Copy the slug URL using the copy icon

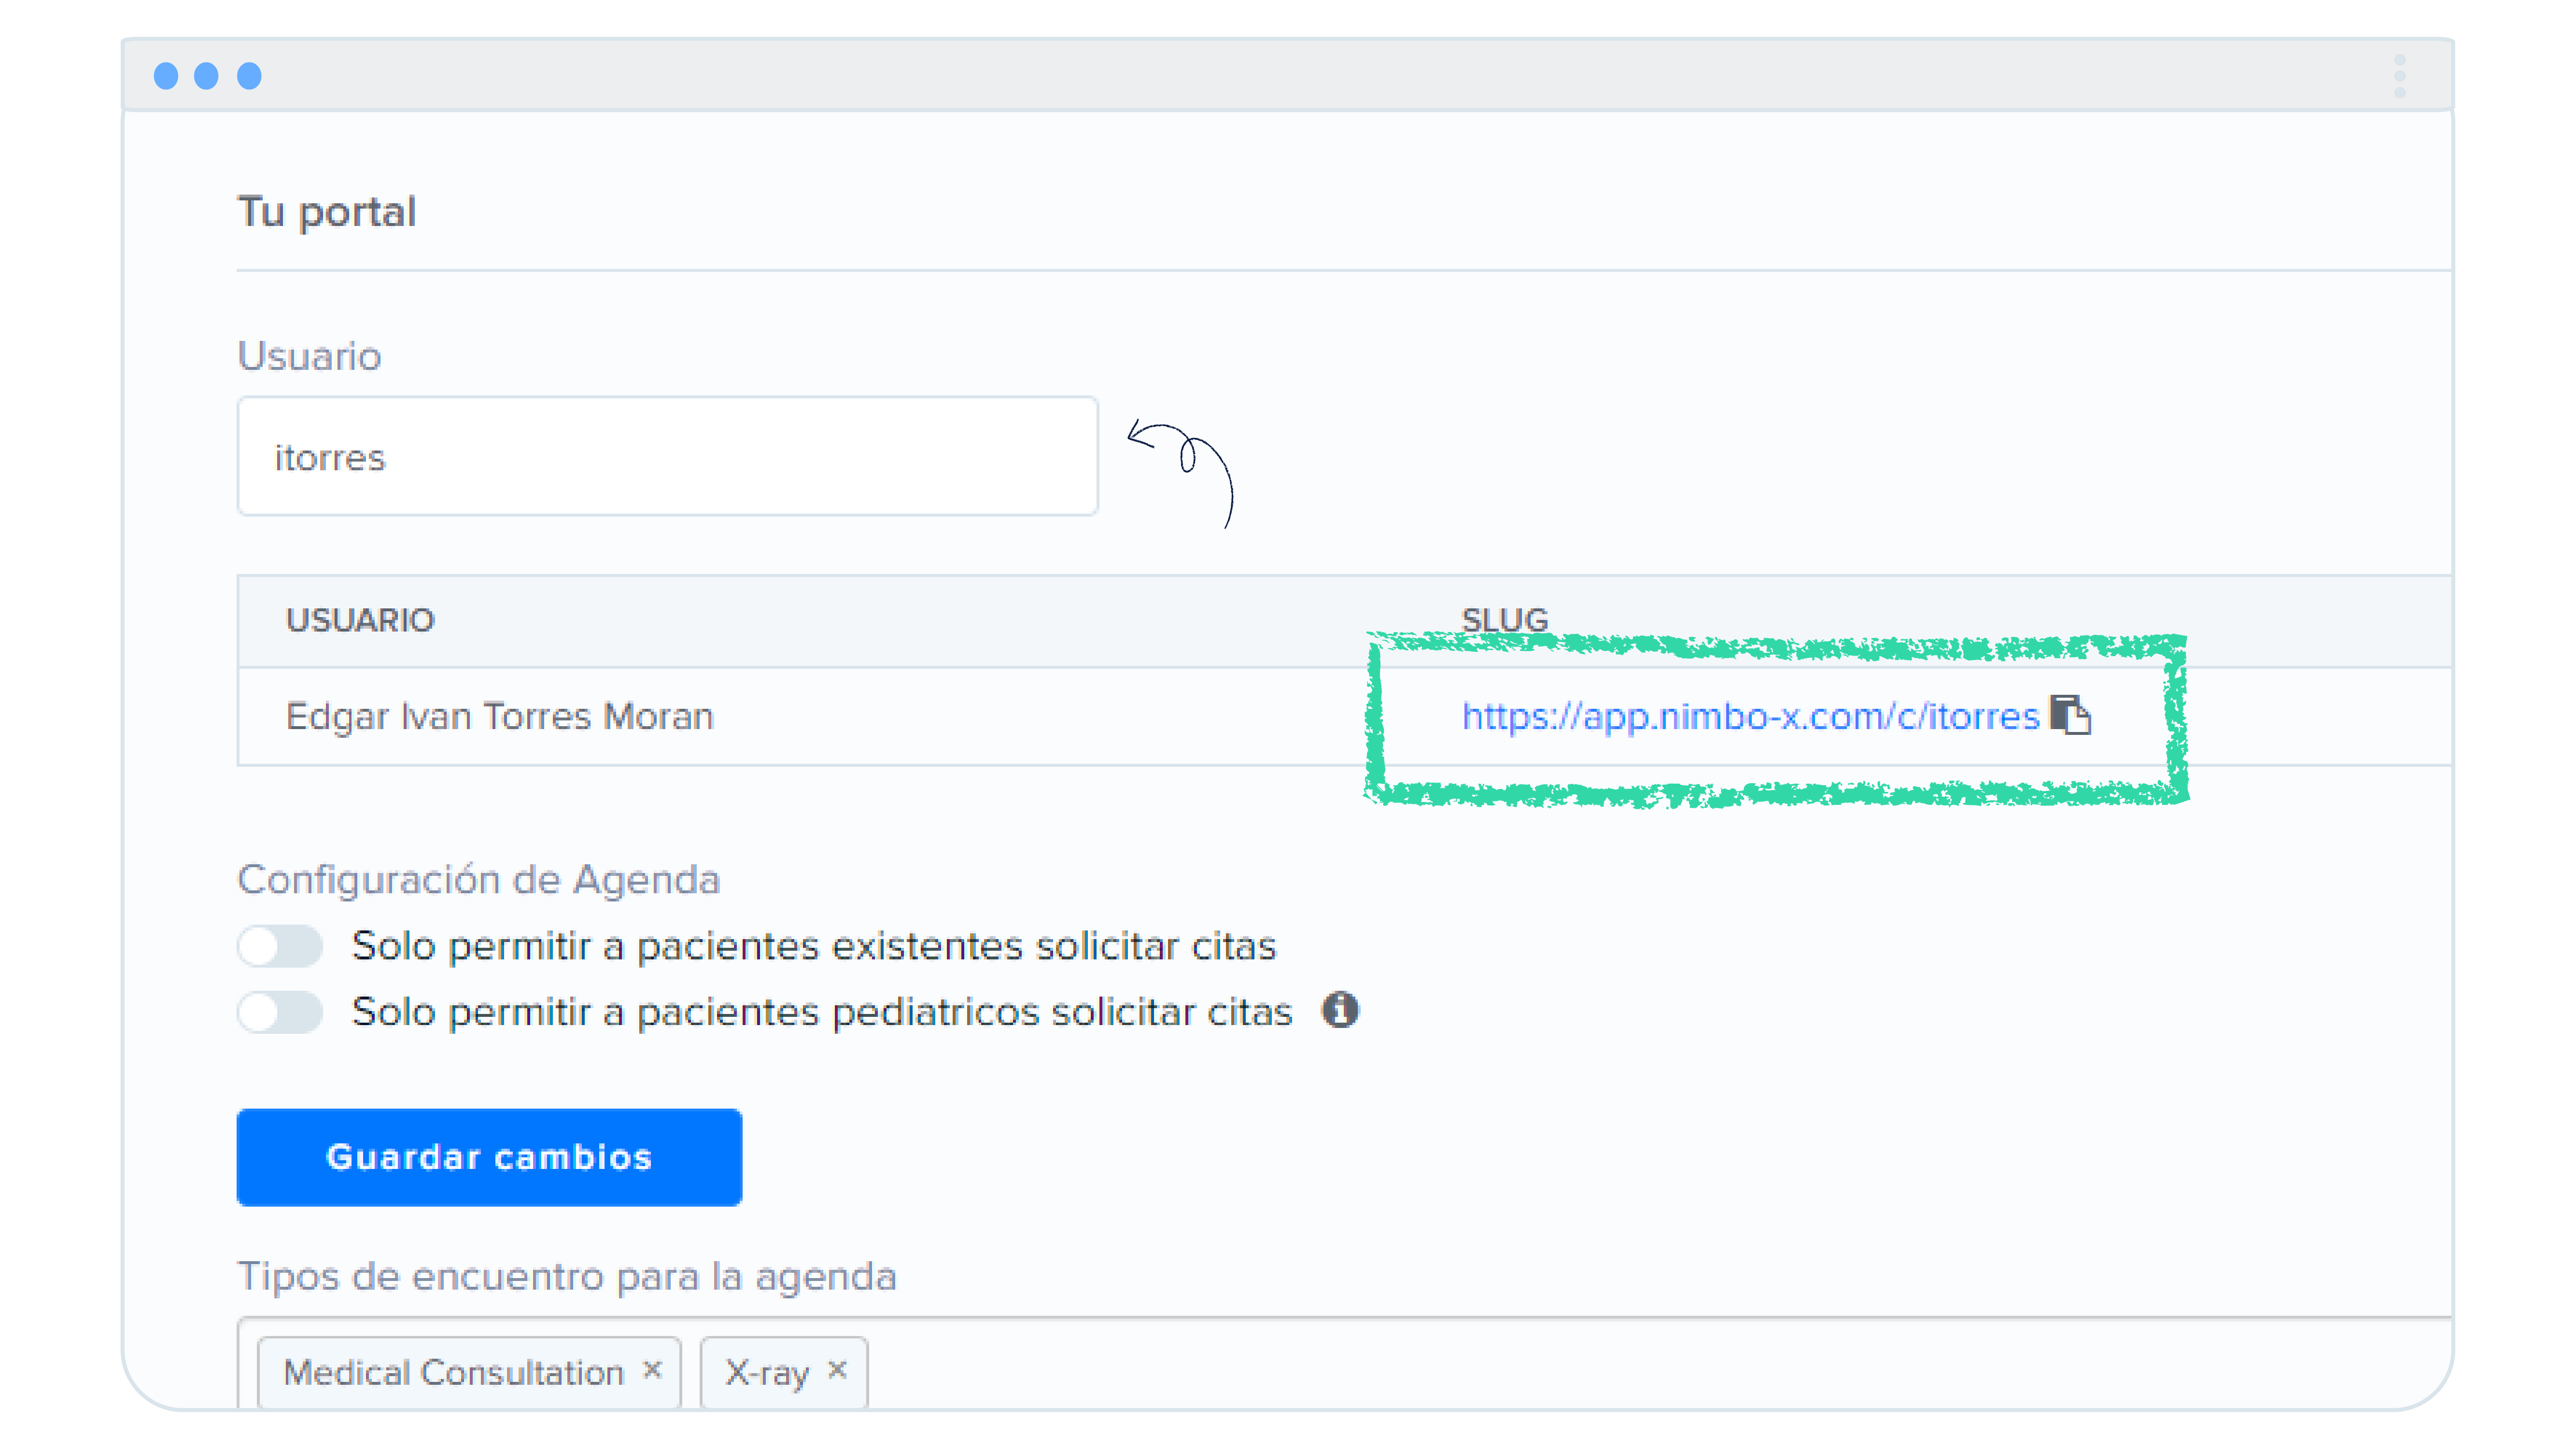coord(2073,716)
